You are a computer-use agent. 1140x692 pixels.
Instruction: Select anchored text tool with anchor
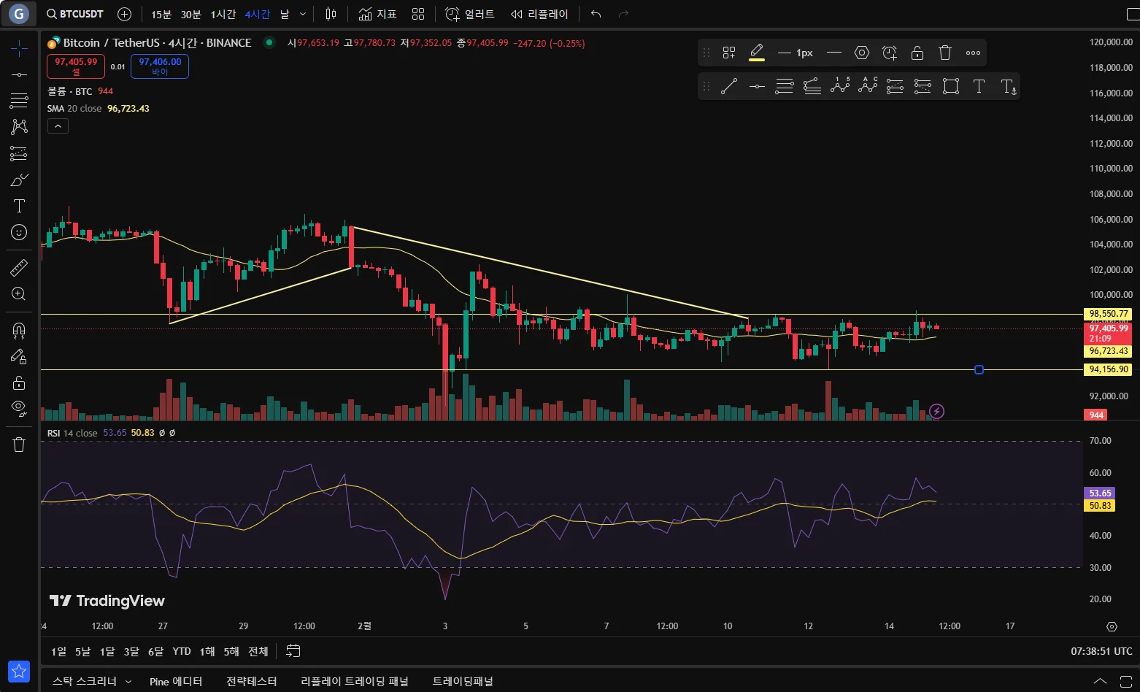tap(1008, 86)
